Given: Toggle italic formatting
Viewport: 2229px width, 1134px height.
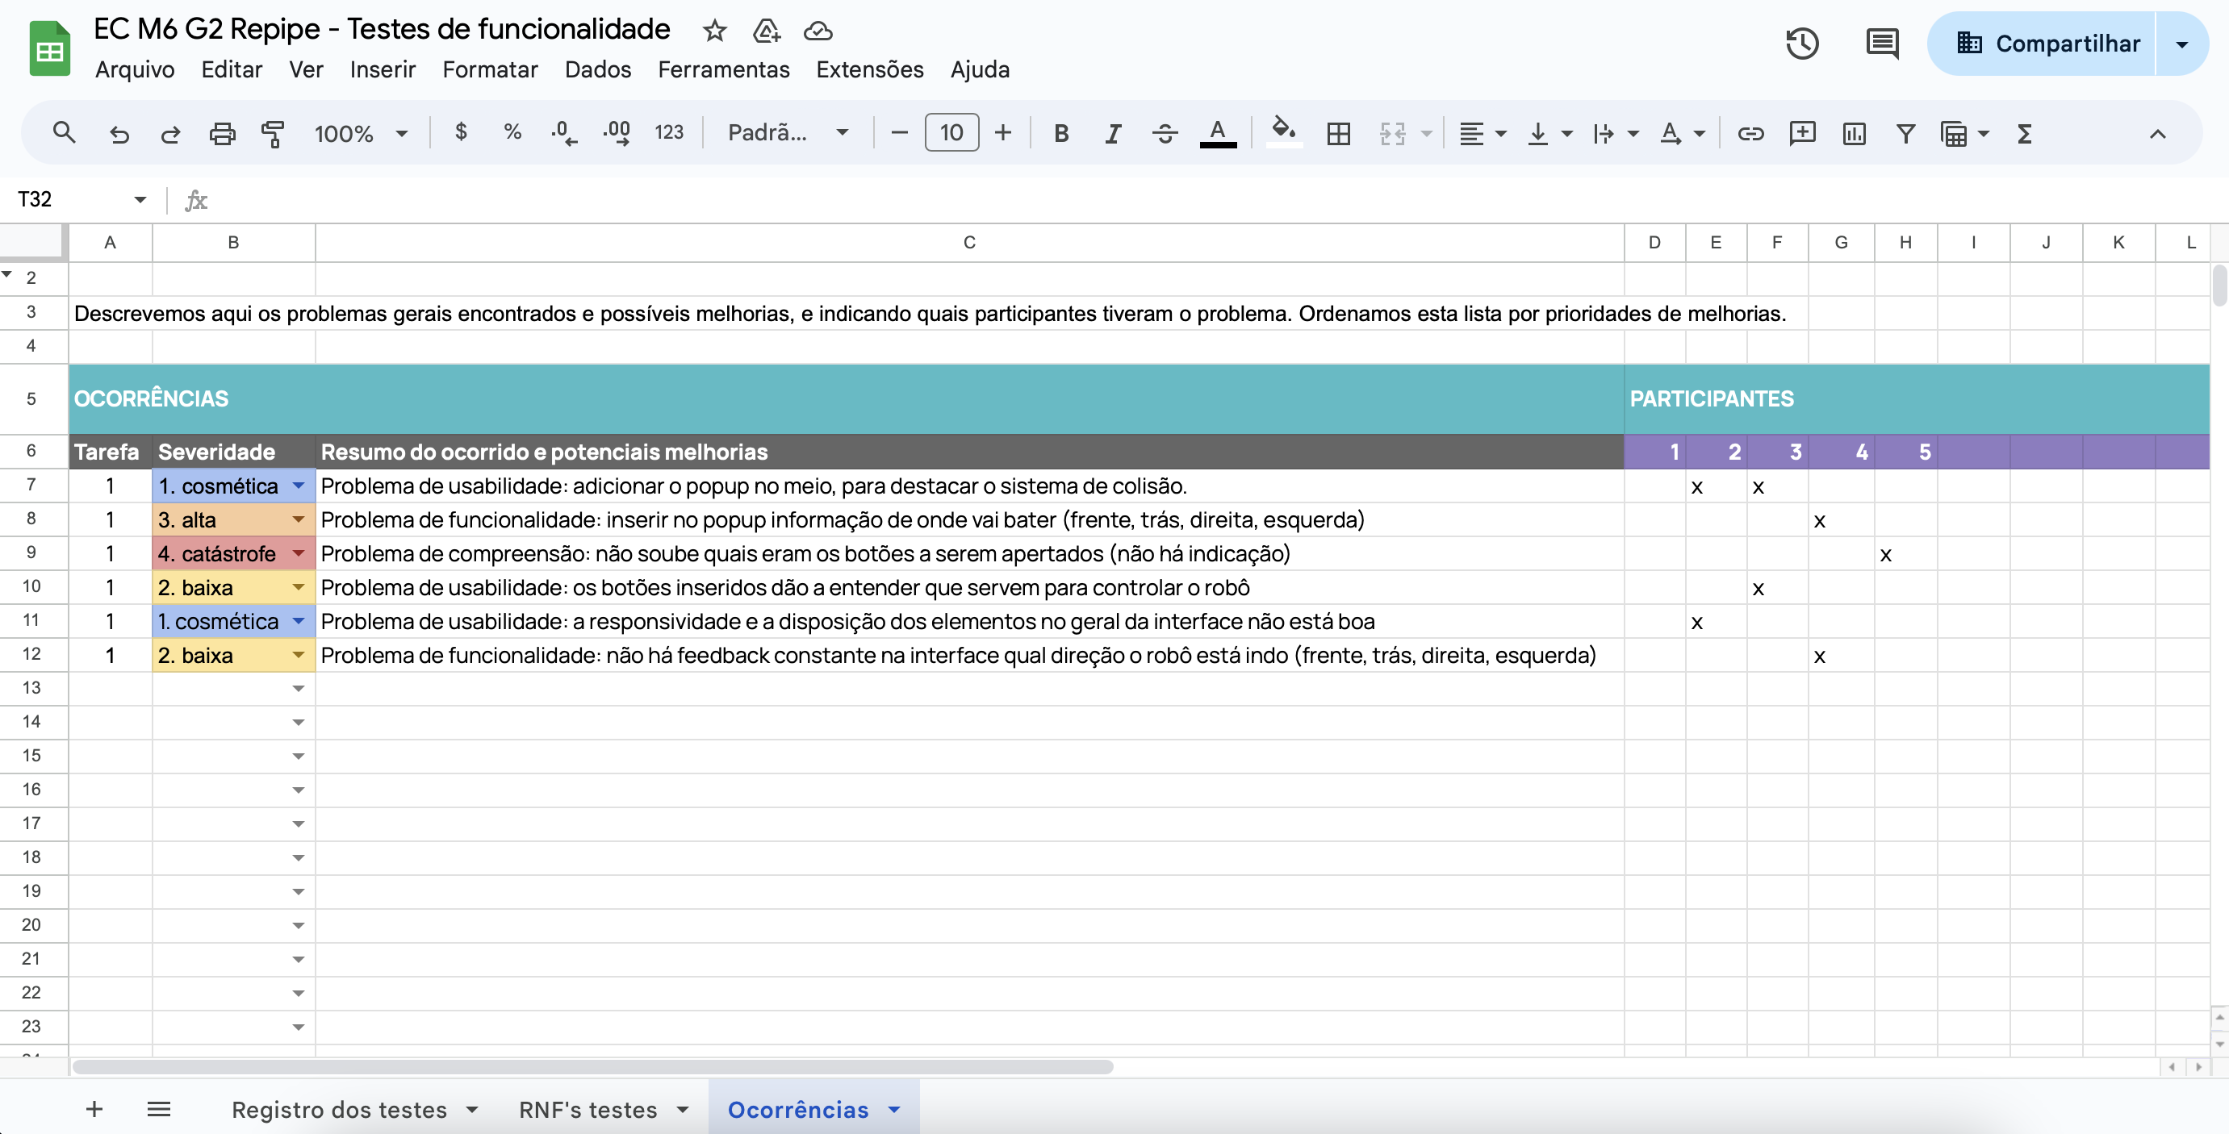Looking at the screenshot, I should click(1114, 133).
